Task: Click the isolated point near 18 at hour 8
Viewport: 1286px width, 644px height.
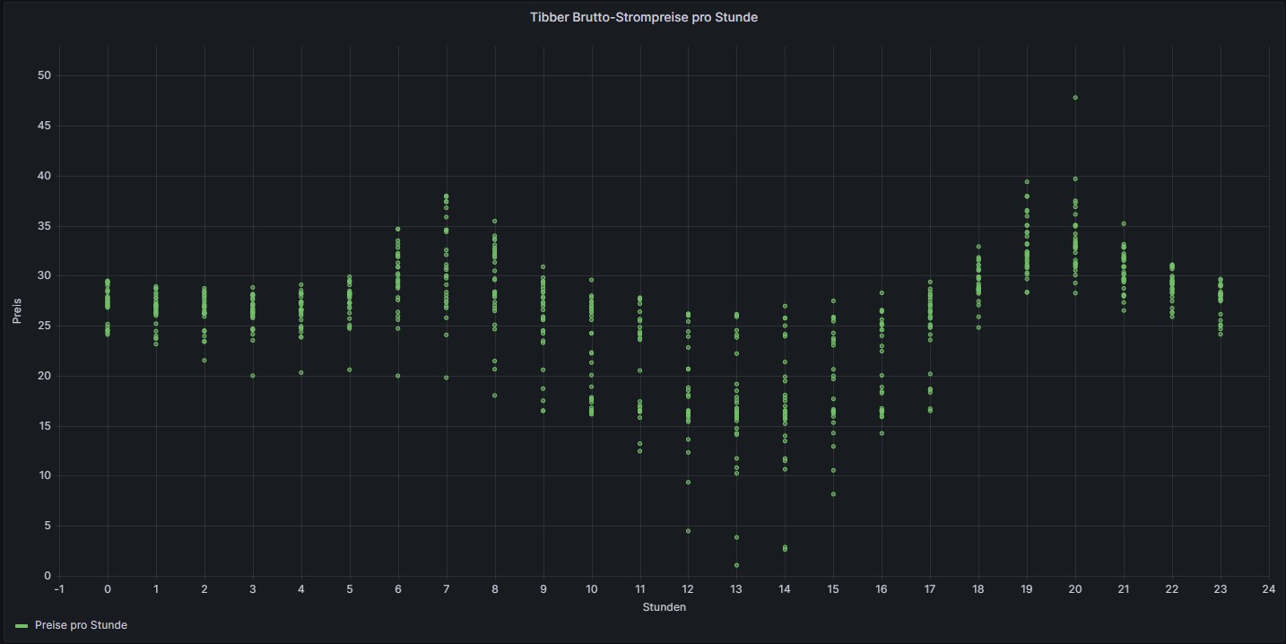Action: point(495,396)
